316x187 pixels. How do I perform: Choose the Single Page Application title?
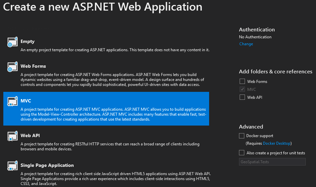point(47,165)
